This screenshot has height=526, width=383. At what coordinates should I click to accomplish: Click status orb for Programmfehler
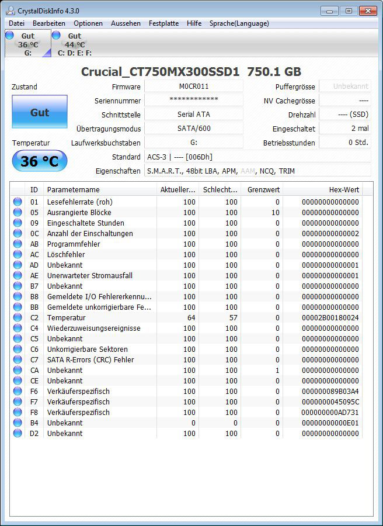tap(18, 244)
